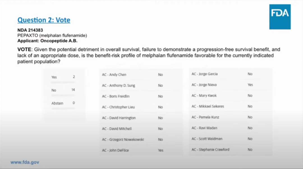
Task: Click the Question 2: Vote heading
Action: [x=44, y=20]
